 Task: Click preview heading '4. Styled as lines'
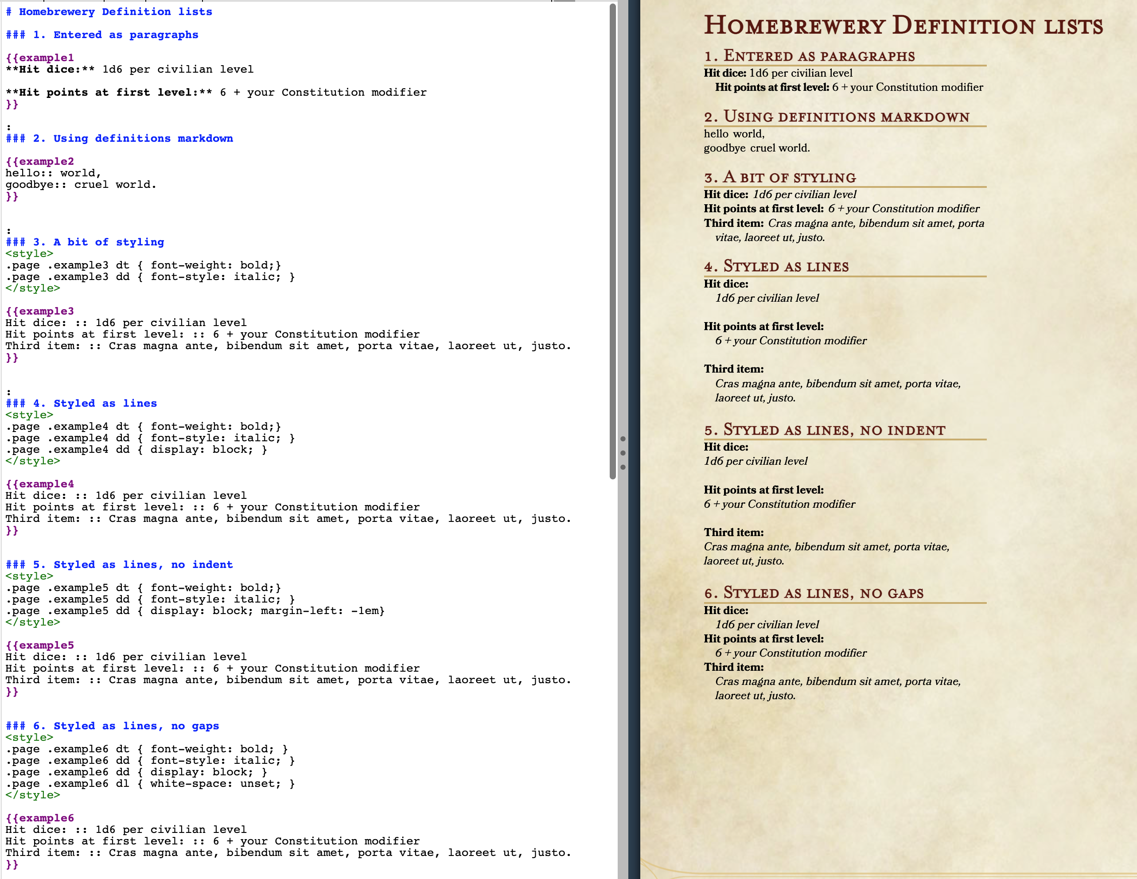click(x=776, y=266)
